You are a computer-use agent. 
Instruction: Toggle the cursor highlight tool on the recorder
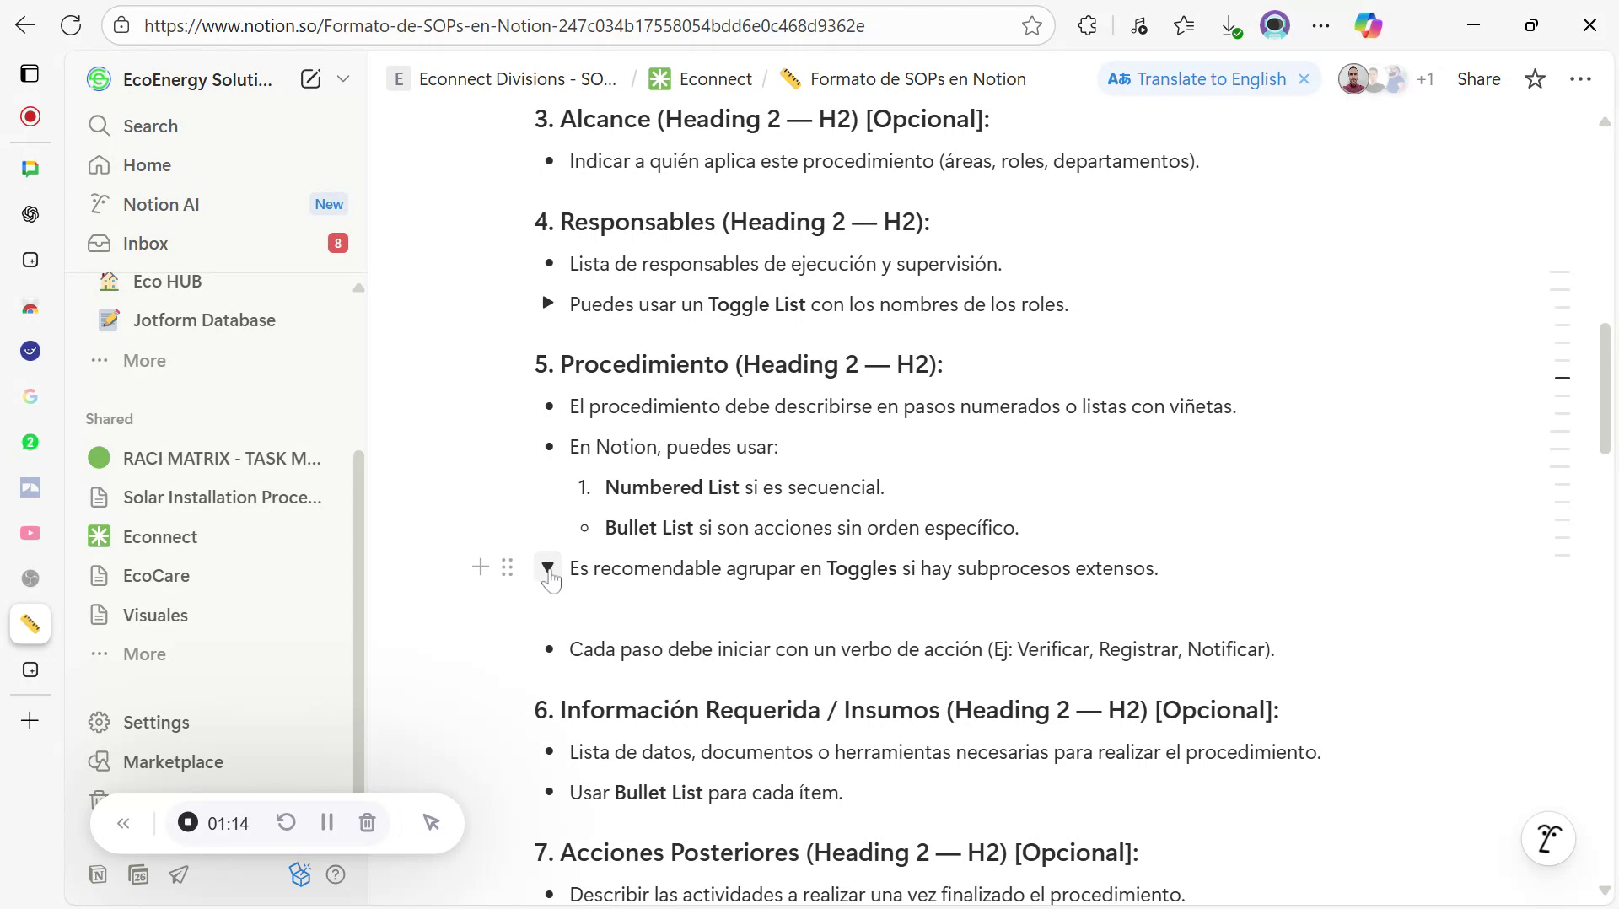point(433,822)
